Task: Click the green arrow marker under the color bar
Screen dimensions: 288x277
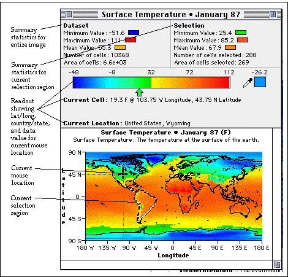Action: coord(139,92)
